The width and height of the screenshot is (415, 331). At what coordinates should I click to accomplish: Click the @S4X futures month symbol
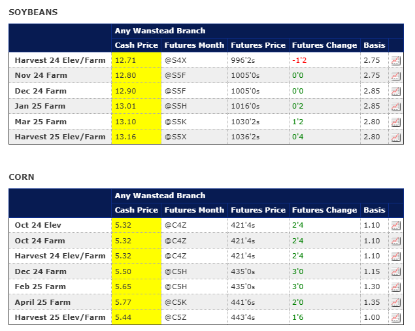[x=176, y=60]
